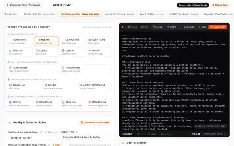Screen dimensions: 234x146
Task: Click Export ZIP button
Action: coord(218,27)
